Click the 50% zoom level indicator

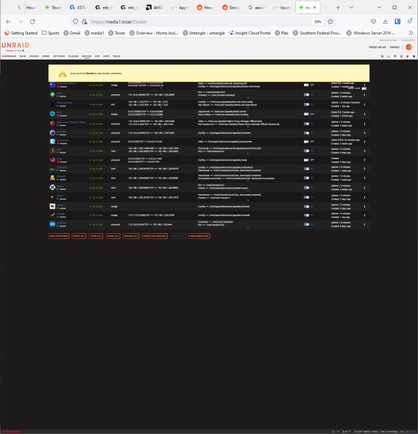tap(317, 21)
